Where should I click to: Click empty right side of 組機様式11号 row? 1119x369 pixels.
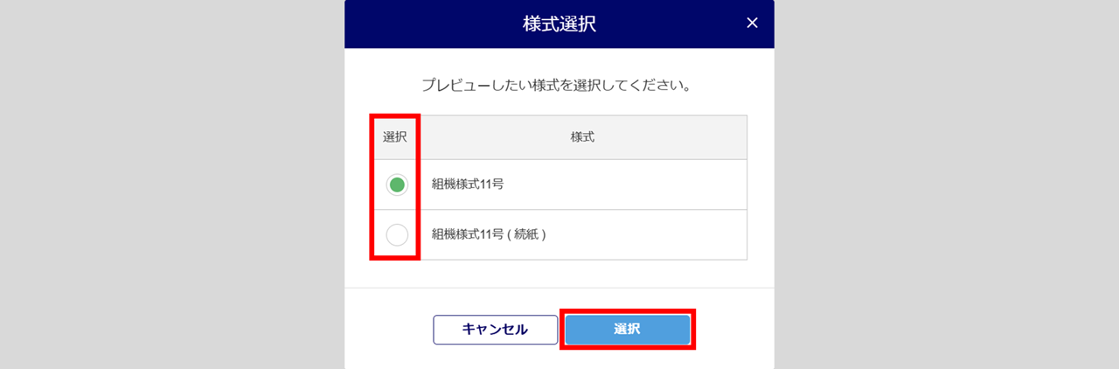pyautogui.click(x=664, y=184)
